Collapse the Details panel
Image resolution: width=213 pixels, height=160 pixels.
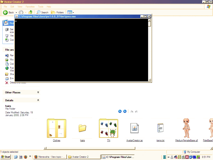coord(38,100)
